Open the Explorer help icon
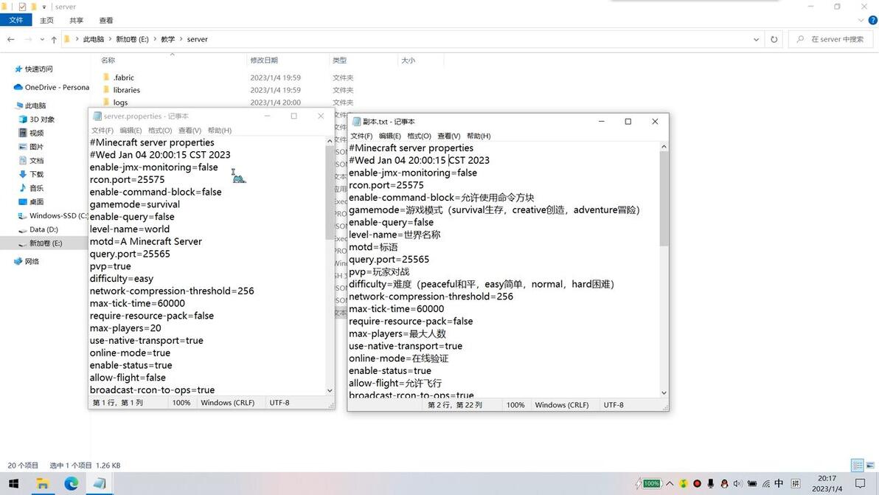This screenshot has width=879, height=495. point(873,20)
